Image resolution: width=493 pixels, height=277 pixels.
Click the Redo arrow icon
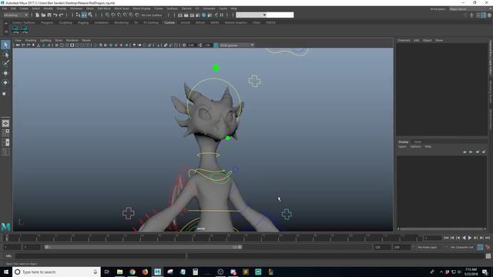(x=61, y=15)
